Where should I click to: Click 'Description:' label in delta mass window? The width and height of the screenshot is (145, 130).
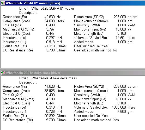[28, 82]
